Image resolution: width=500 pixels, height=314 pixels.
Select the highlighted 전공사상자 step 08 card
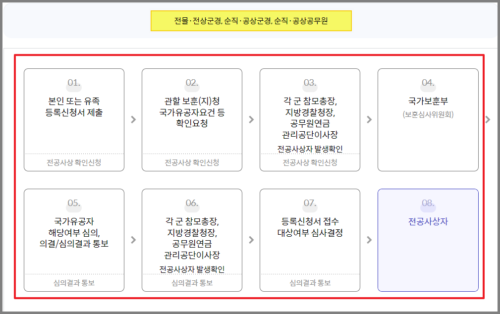(x=428, y=240)
